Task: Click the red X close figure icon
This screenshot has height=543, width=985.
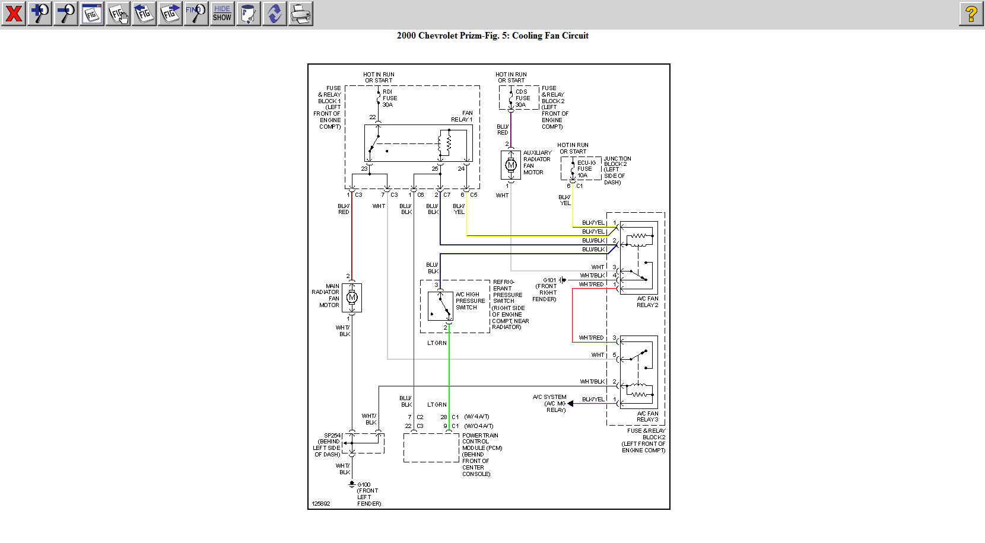Action: pos(14,14)
